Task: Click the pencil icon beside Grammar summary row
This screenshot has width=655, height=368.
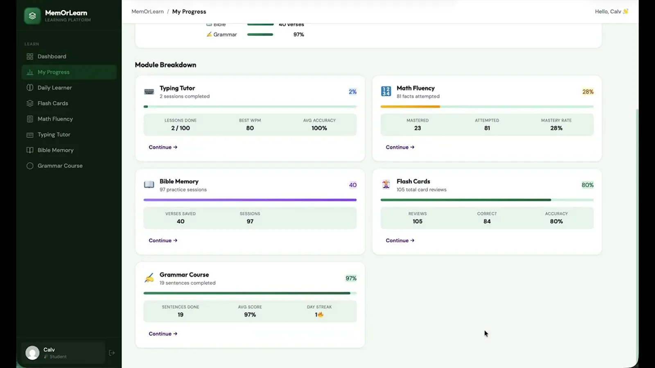Action: click(209, 34)
